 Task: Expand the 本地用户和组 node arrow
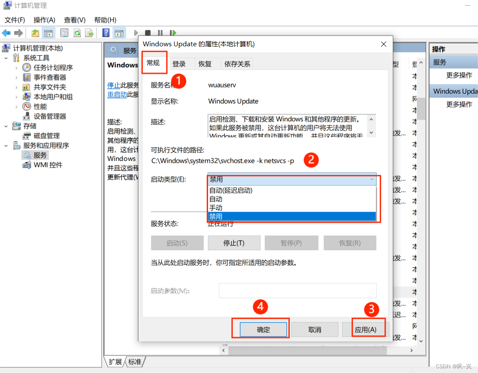tap(16, 97)
